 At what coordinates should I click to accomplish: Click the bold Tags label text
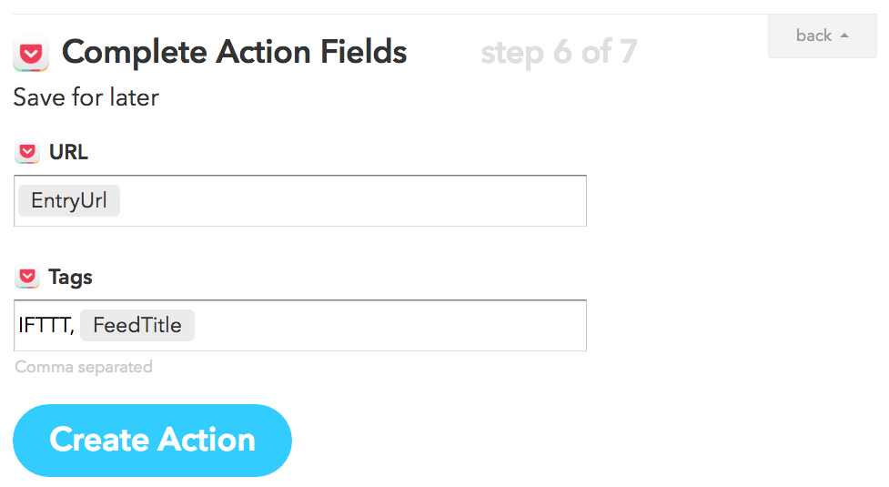[x=70, y=278]
